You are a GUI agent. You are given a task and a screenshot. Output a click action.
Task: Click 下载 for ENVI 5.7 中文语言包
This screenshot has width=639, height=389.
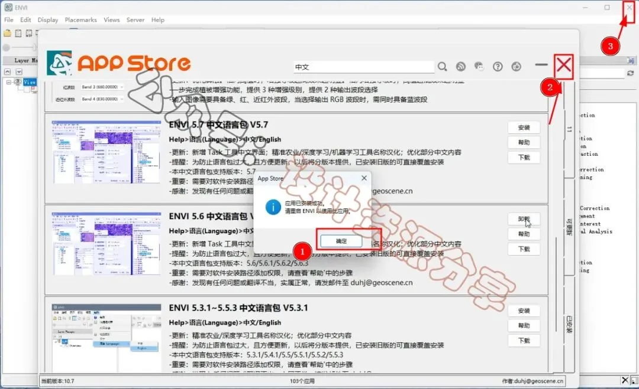pos(524,157)
